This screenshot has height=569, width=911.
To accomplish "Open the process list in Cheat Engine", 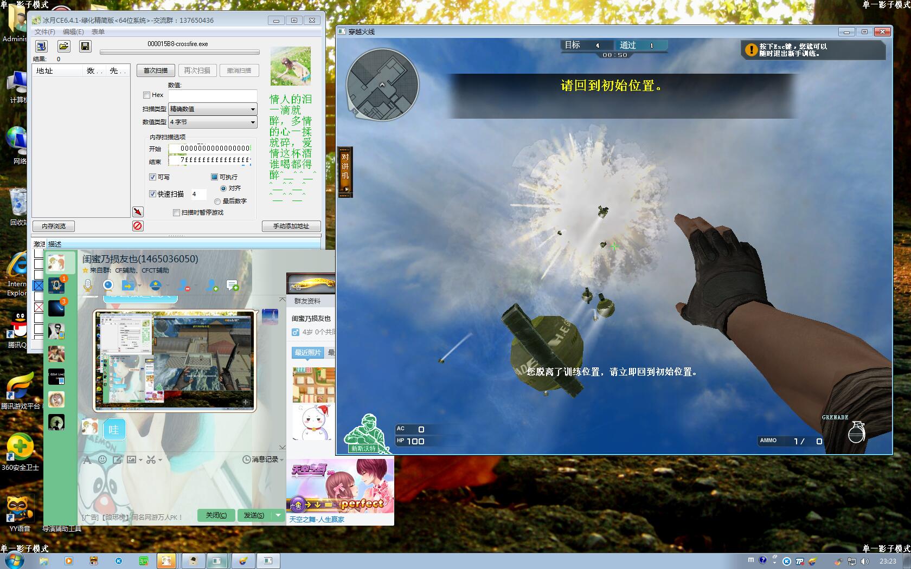I will pos(41,47).
